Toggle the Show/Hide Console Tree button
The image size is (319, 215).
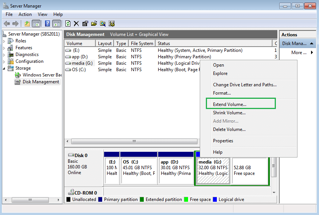pyautogui.click(x=36, y=23)
